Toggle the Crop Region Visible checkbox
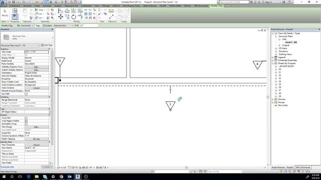This screenshot has height=180, width=321. coord(26,121)
